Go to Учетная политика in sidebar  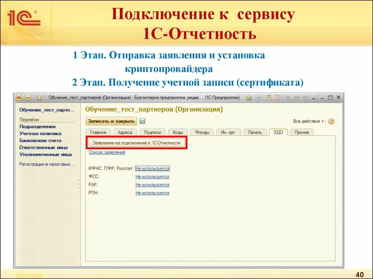coord(40,134)
